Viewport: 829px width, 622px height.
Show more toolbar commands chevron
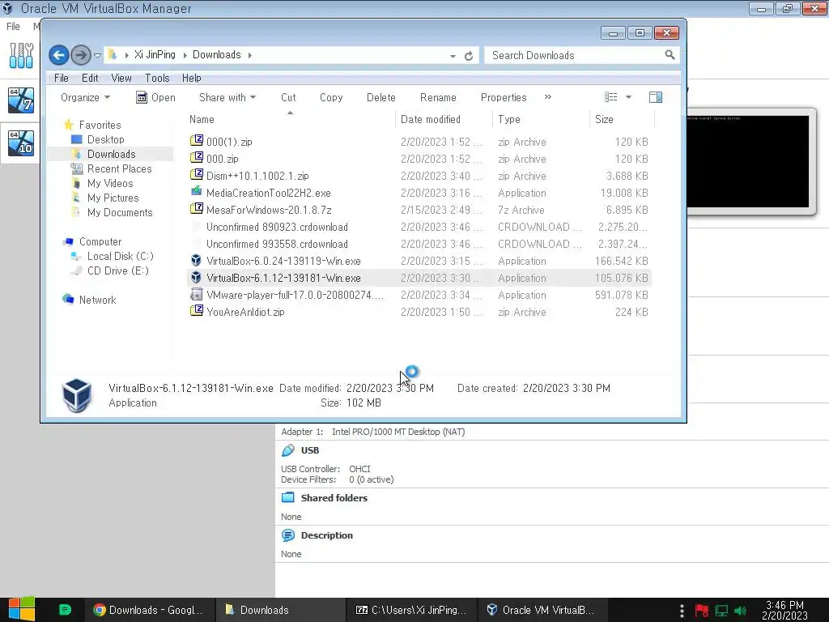[x=548, y=97]
